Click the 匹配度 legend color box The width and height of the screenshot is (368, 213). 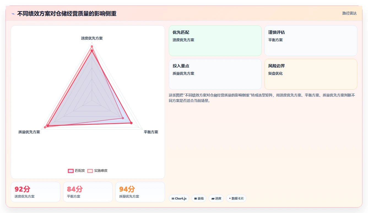(71, 171)
